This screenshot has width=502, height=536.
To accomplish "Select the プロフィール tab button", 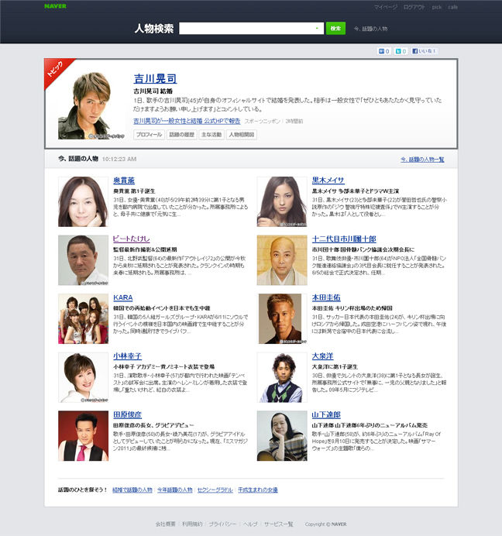I will click(x=149, y=135).
